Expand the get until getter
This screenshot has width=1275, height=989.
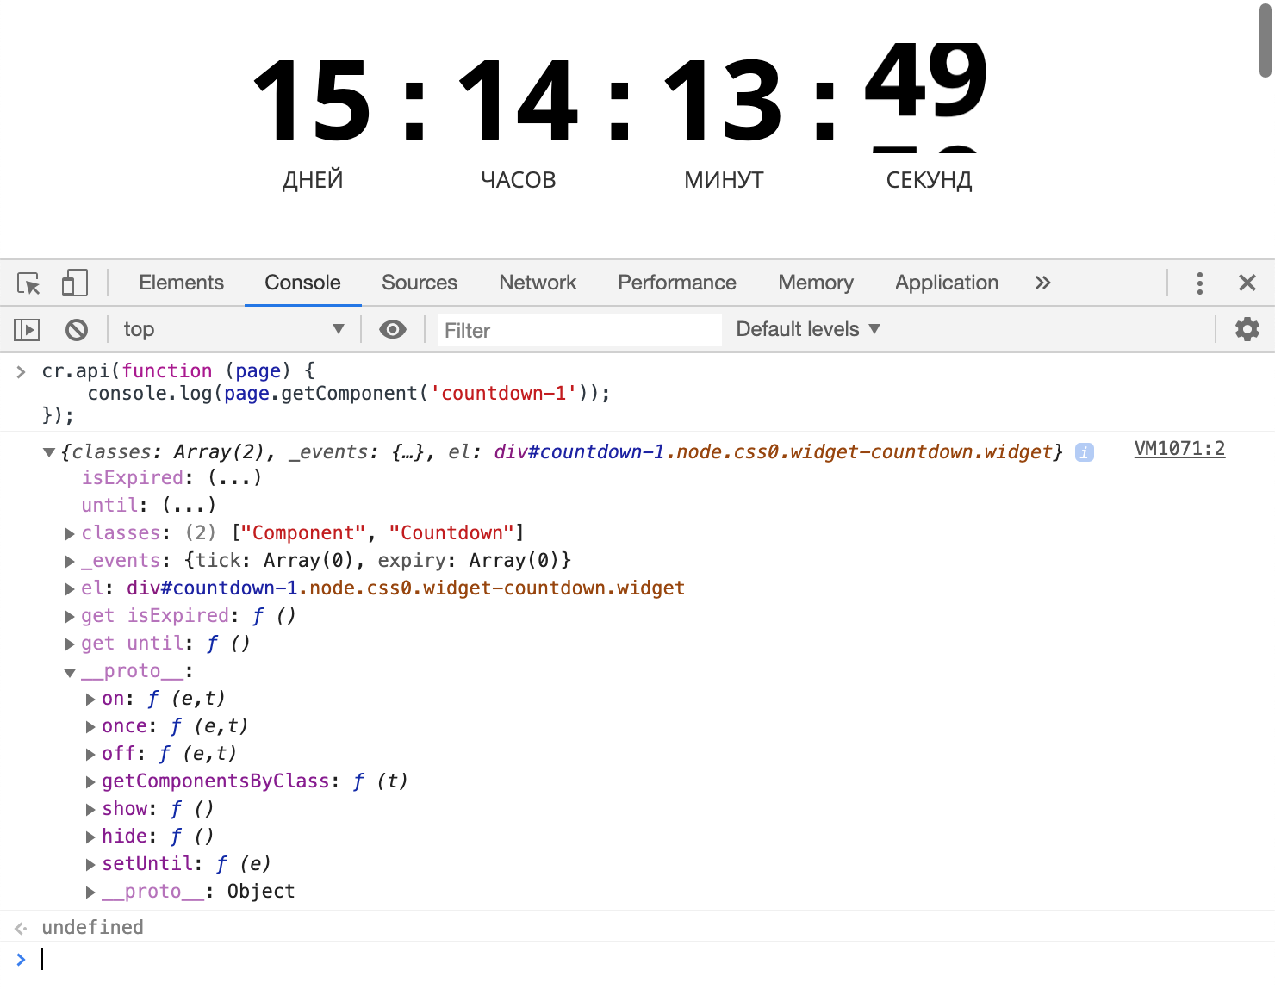71,644
